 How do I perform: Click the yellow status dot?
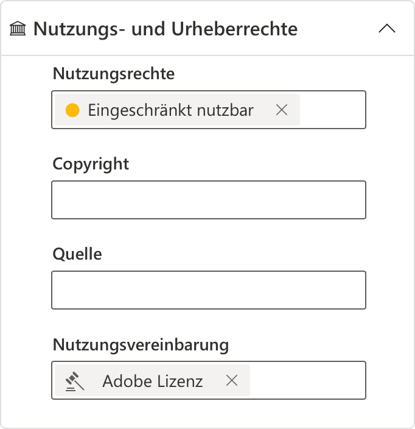pyautogui.click(x=72, y=110)
